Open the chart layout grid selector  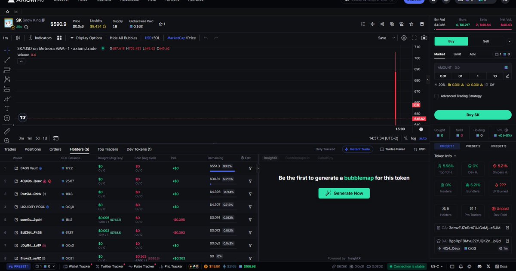pyautogui.click(x=59, y=38)
